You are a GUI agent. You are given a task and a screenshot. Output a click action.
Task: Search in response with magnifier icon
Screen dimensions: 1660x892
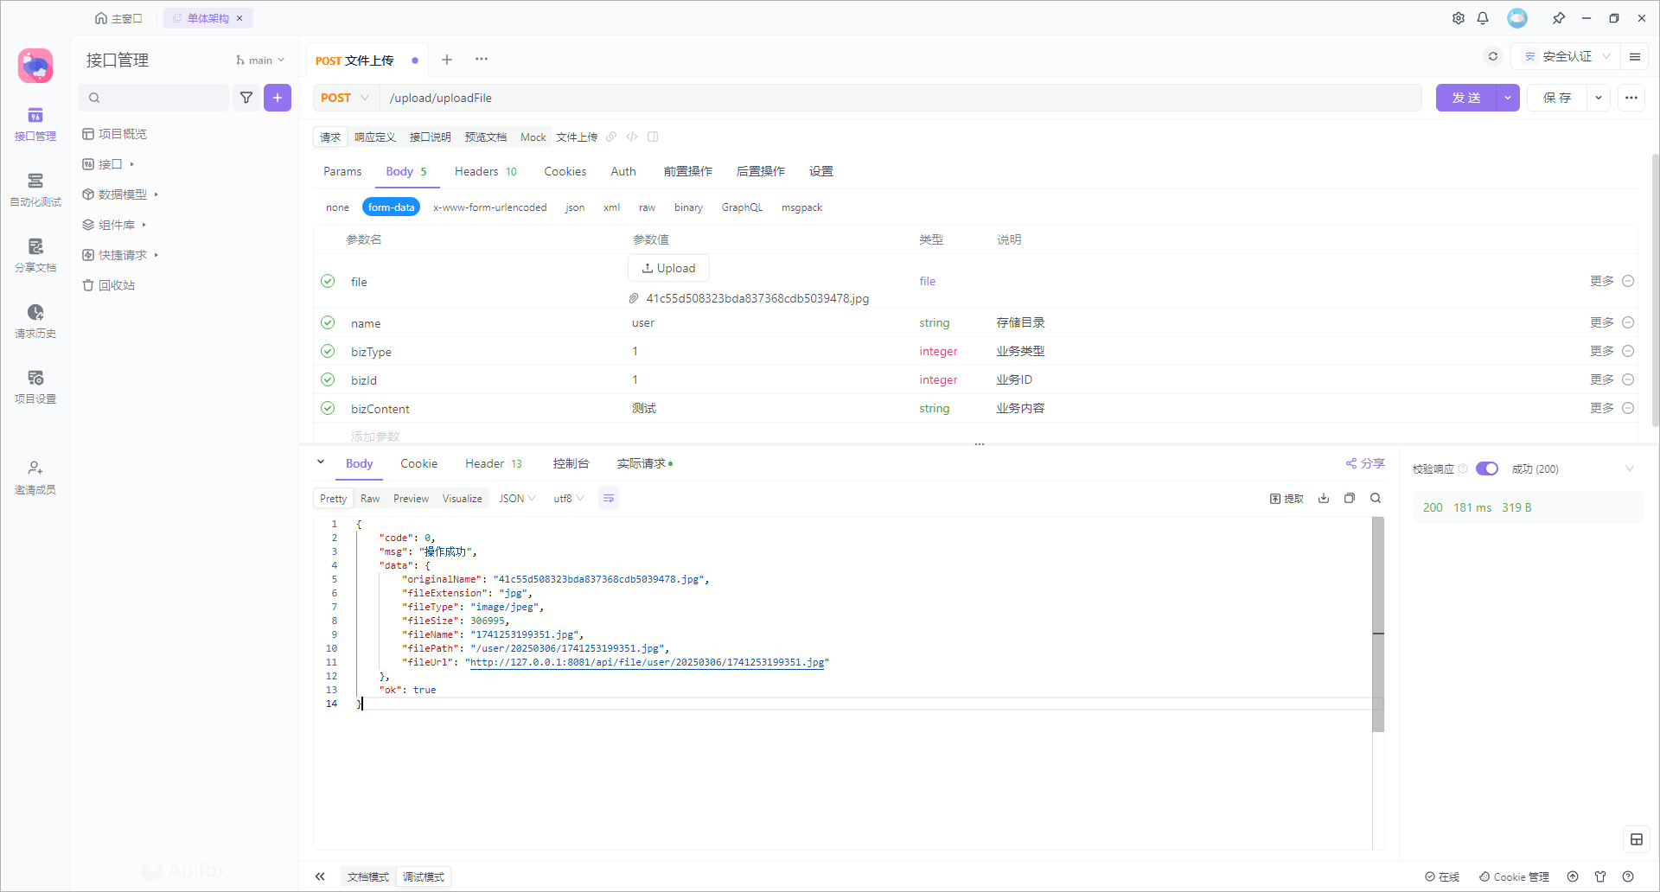click(1376, 498)
